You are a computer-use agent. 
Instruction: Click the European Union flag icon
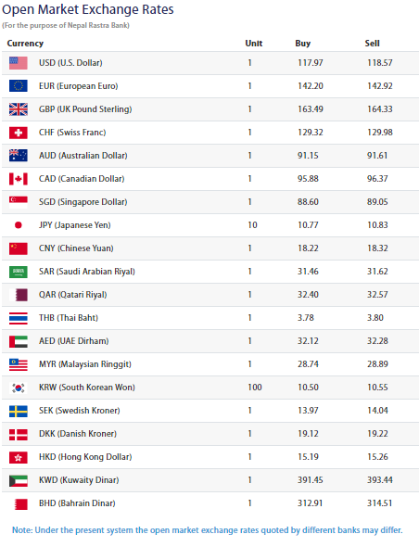point(19,86)
